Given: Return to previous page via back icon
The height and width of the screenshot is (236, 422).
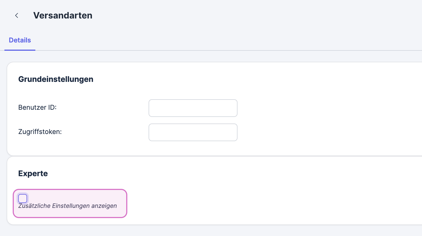Looking at the screenshot, I should click(x=17, y=15).
